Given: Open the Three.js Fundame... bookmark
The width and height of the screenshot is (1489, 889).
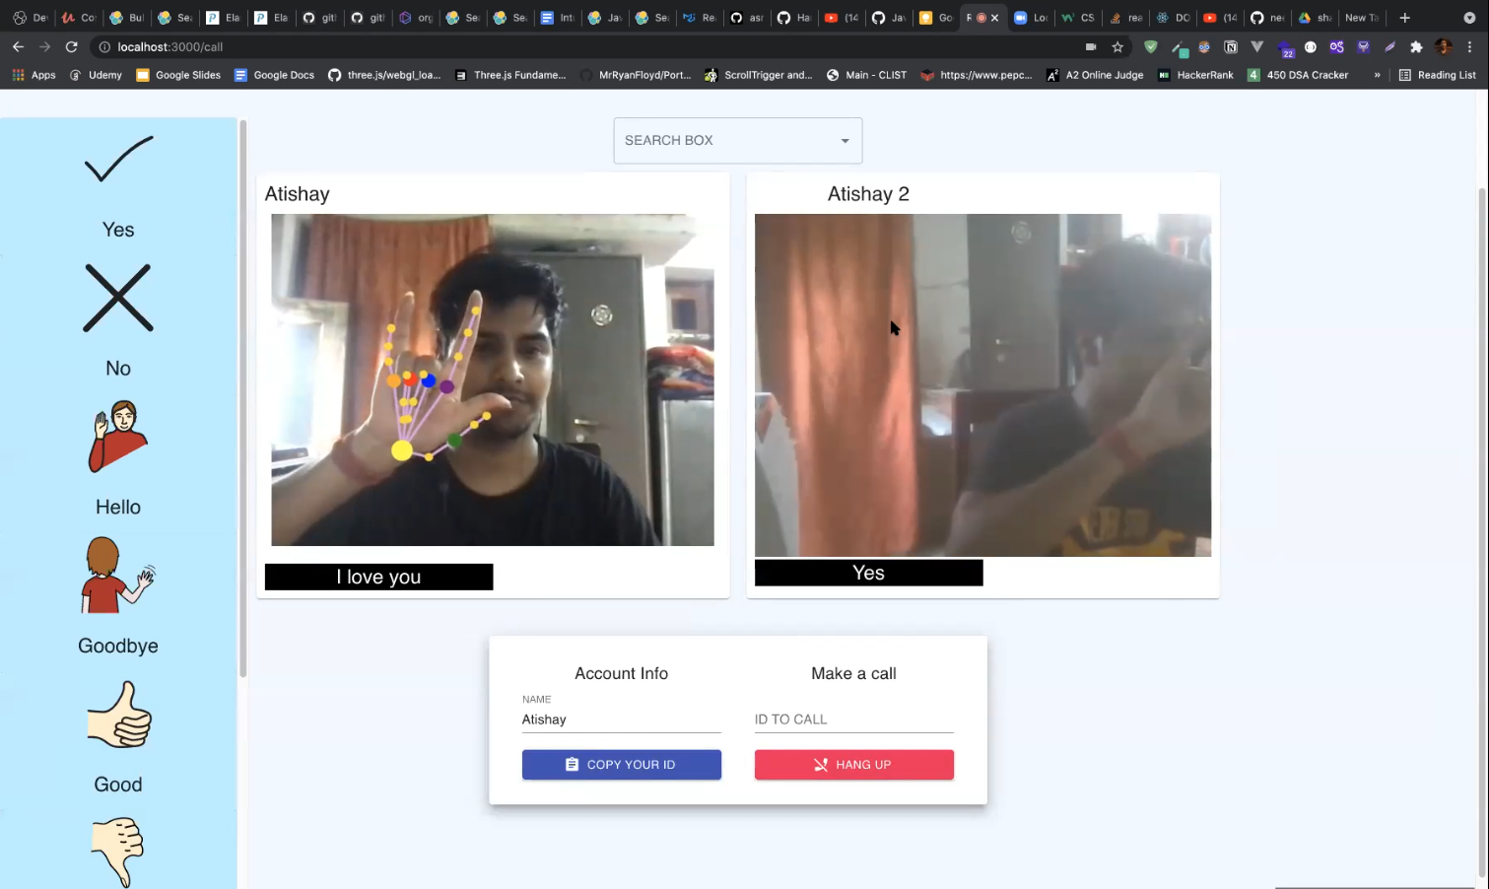Looking at the screenshot, I should [x=510, y=75].
